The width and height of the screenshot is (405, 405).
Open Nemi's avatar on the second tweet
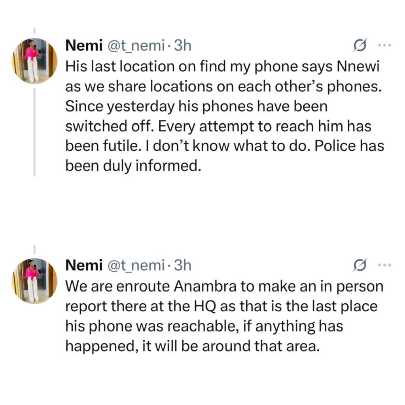[x=34, y=280]
